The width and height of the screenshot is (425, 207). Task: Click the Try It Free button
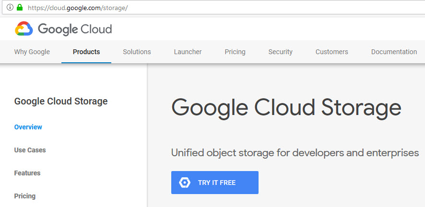click(215, 183)
